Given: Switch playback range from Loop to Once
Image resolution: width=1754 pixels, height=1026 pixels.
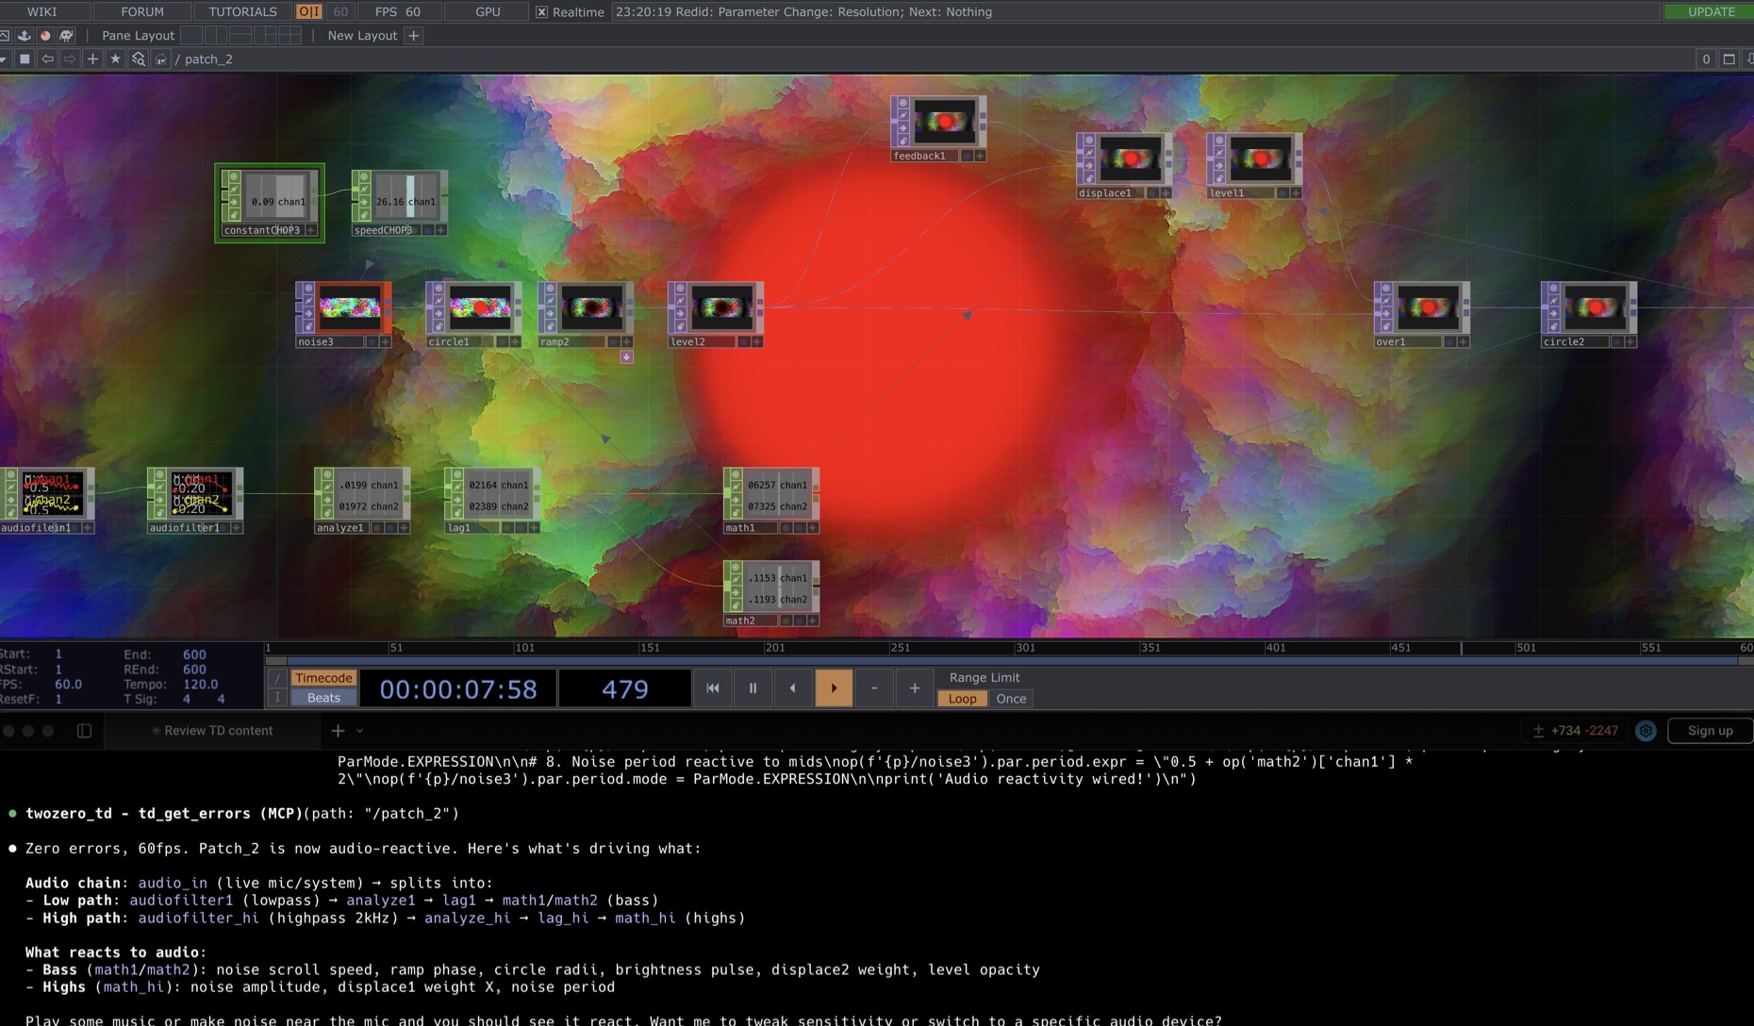Looking at the screenshot, I should (x=1010, y=699).
